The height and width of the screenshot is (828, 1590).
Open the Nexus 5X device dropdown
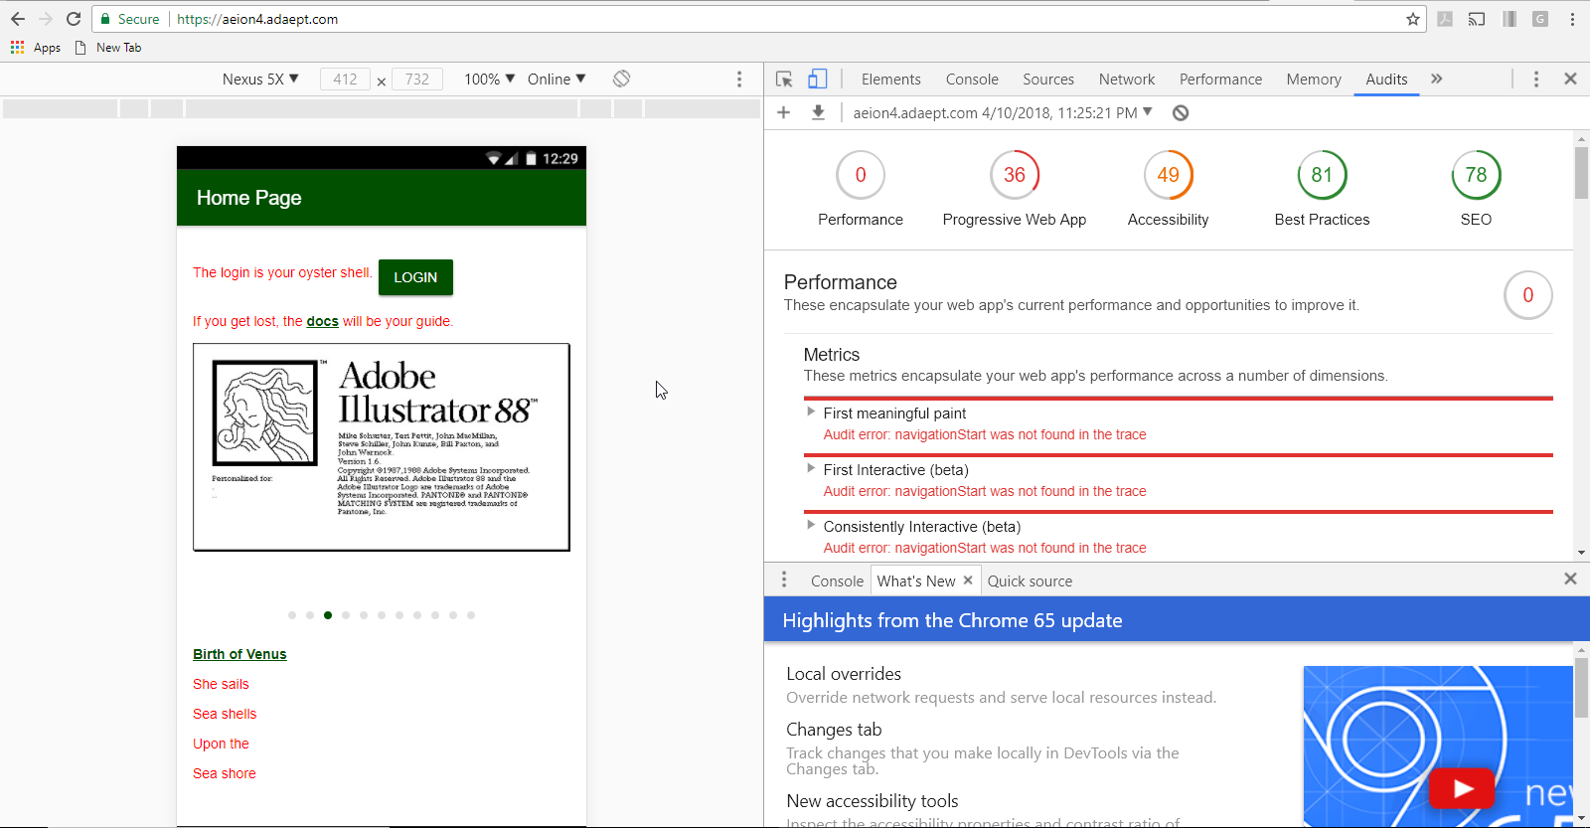260,79
